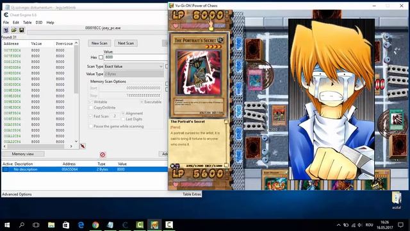Toggle Executable checkbox
The width and height of the screenshot is (410, 231).
pos(142,102)
